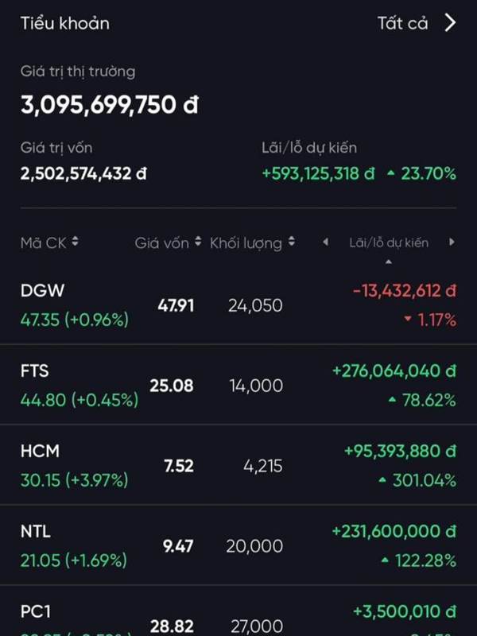Sort by Mã CK column arrows

click(x=75, y=242)
